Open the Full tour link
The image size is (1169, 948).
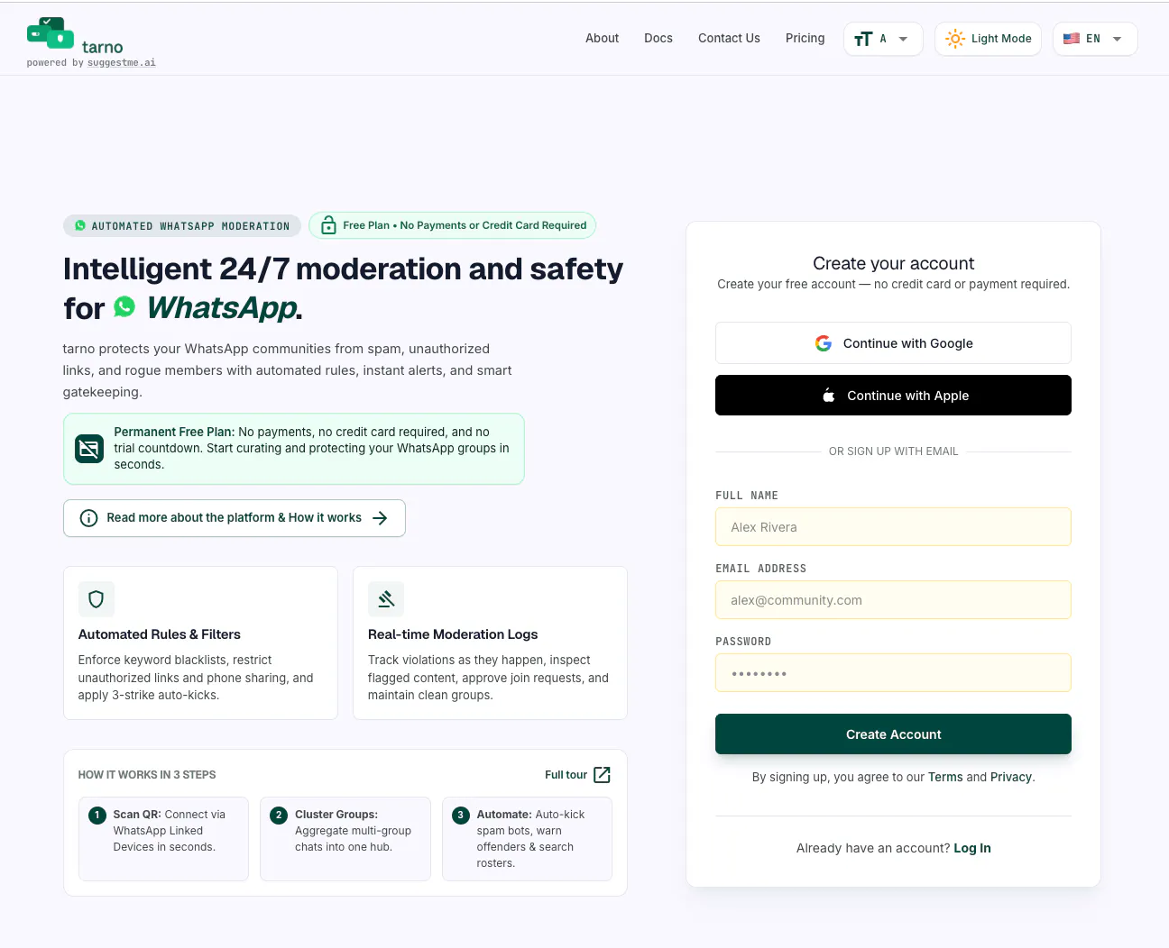point(577,775)
